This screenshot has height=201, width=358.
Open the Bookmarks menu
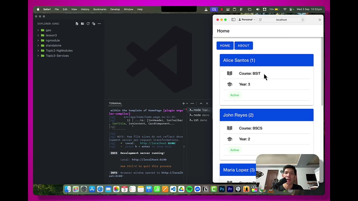coord(100,9)
